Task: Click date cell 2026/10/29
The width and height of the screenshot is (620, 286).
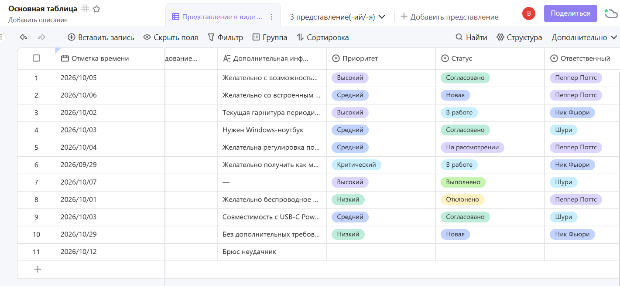Action: pos(110,235)
